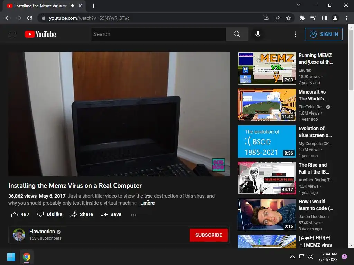Viewport: 354px width, 265px height.
Task: Open Running MEMZ and ÿ.exe thumbnail
Action: click(x=267, y=68)
